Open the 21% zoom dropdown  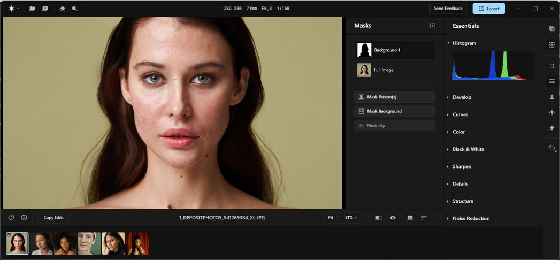[x=351, y=218]
